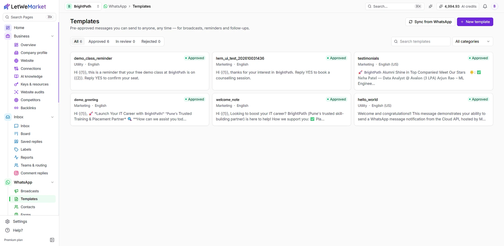Open notifications bell icon
This screenshot has height=246, width=504.
click(x=485, y=6)
